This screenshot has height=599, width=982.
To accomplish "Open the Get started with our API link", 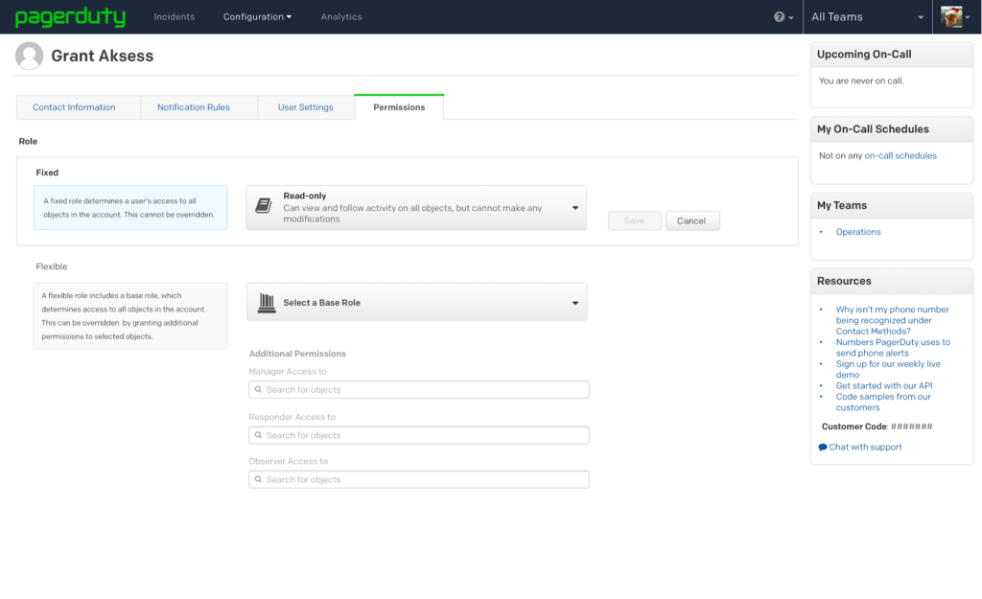I will tap(883, 386).
